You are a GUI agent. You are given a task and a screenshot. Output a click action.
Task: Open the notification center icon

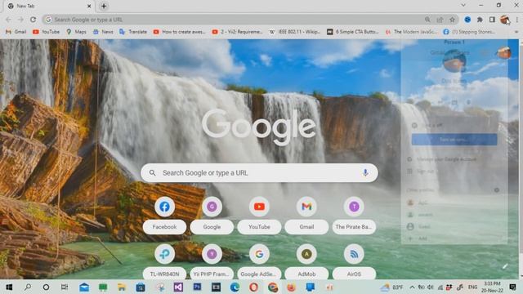point(513,287)
